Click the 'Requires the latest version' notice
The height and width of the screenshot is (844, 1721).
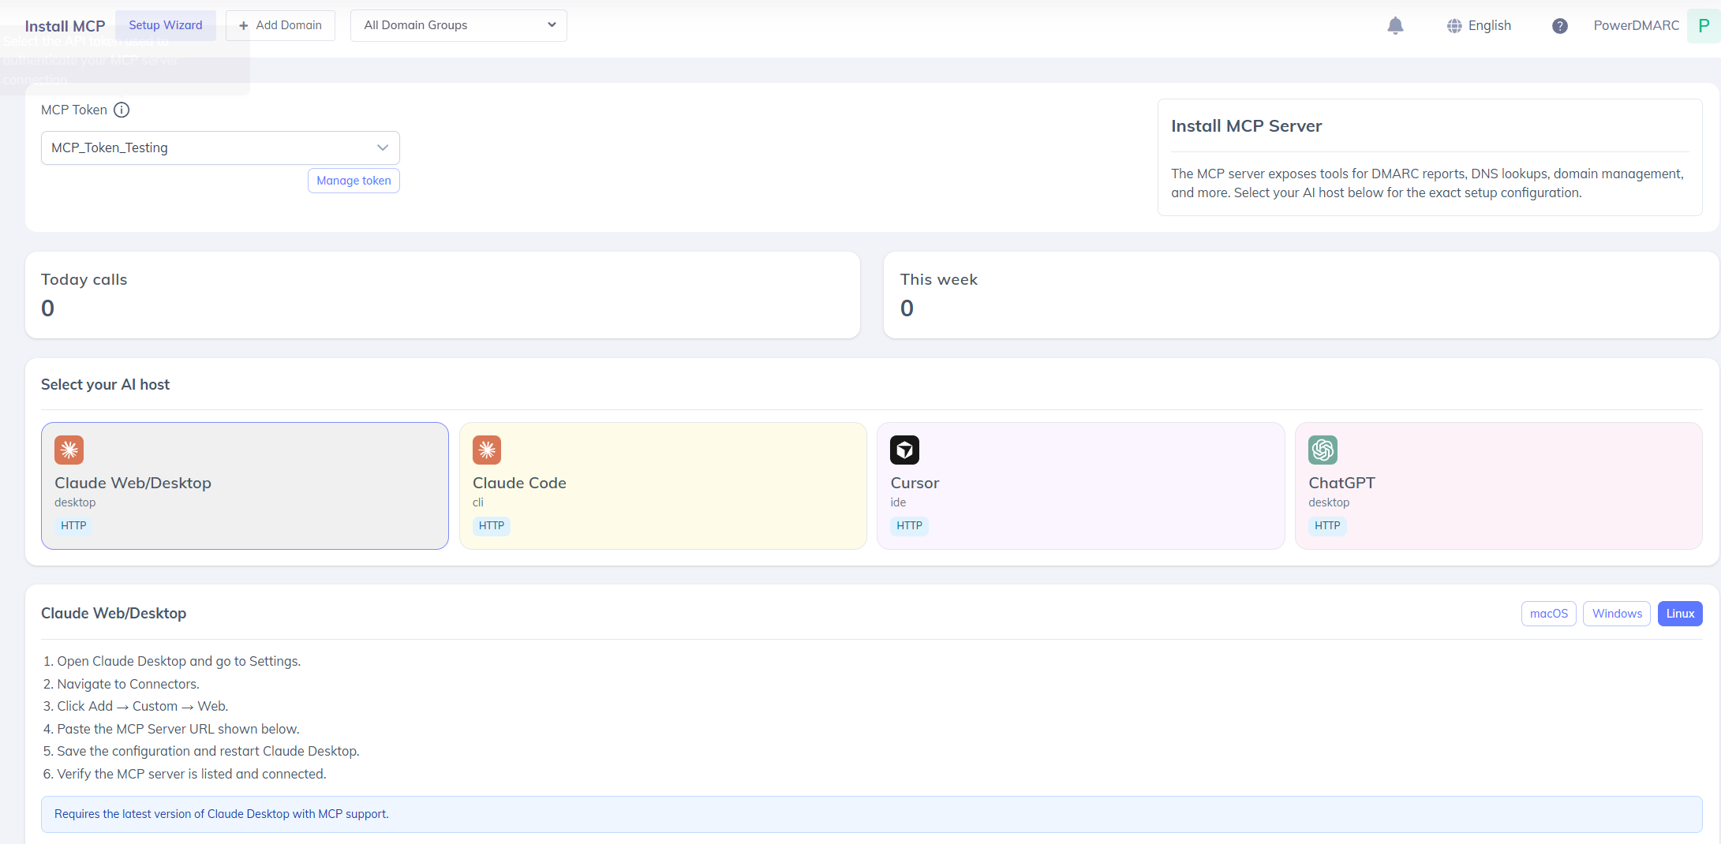coord(872,814)
